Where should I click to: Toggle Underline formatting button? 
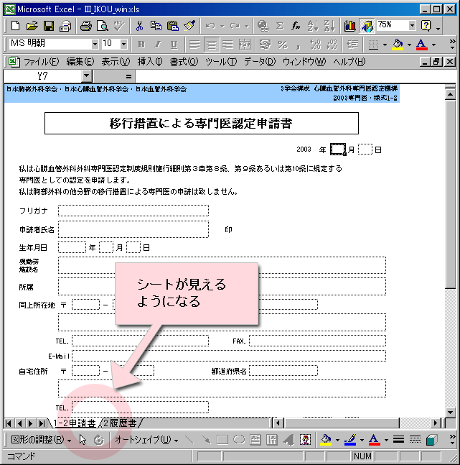[174, 45]
